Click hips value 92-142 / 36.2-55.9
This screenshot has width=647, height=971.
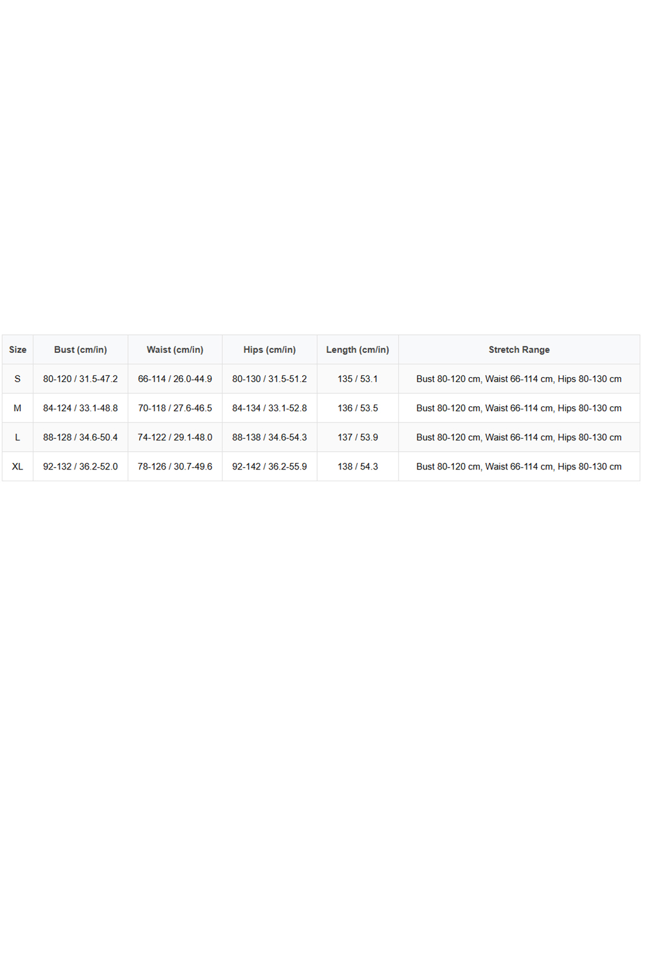[269, 466]
